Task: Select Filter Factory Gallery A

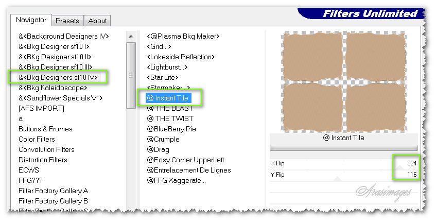Action: (54, 191)
